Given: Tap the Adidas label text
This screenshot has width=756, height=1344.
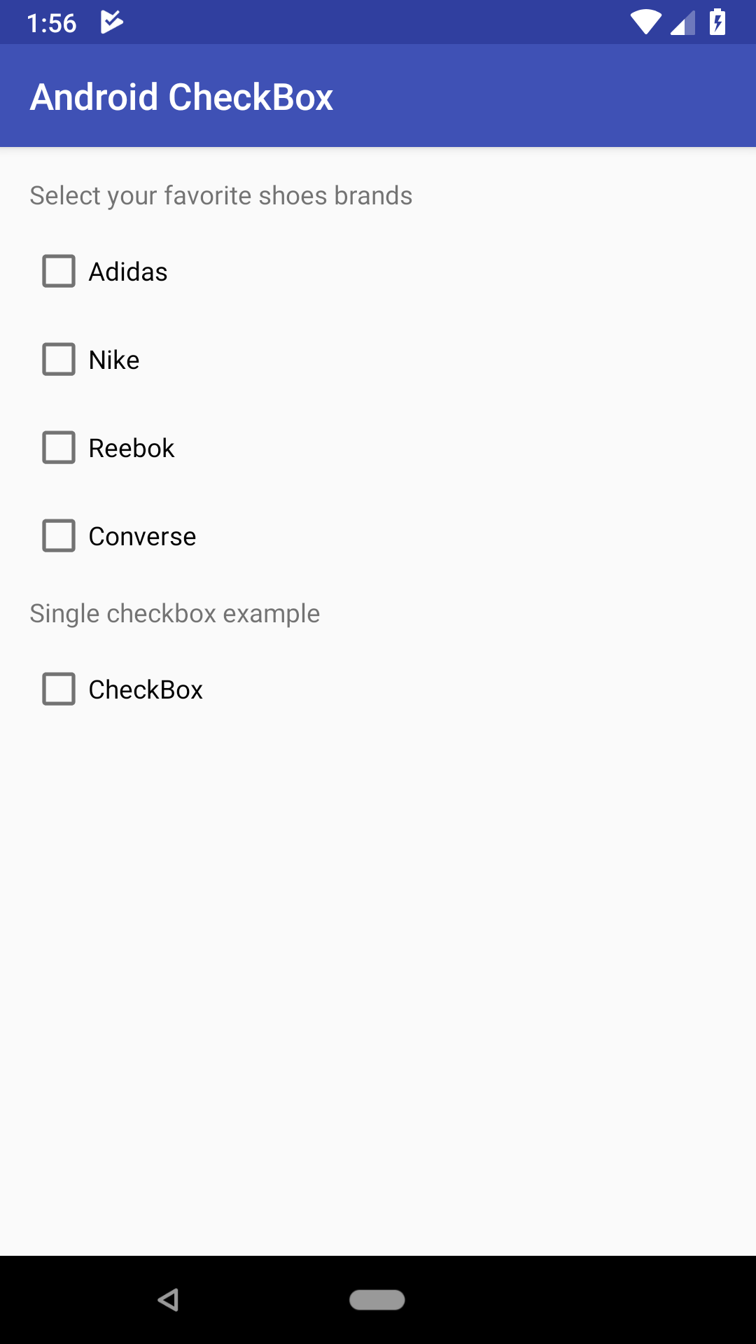Looking at the screenshot, I should click(x=127, y=272).
